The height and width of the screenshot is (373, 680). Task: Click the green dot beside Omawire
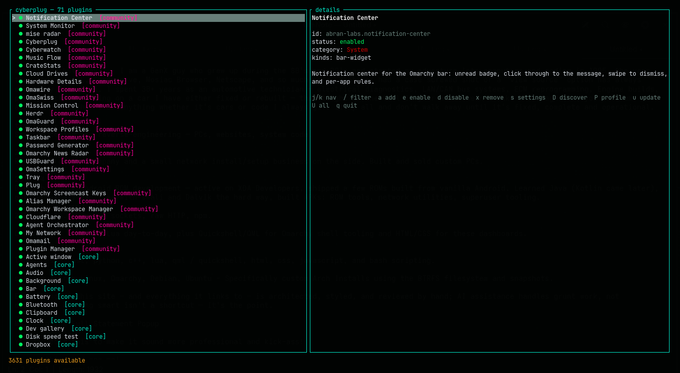coord(21,90)
